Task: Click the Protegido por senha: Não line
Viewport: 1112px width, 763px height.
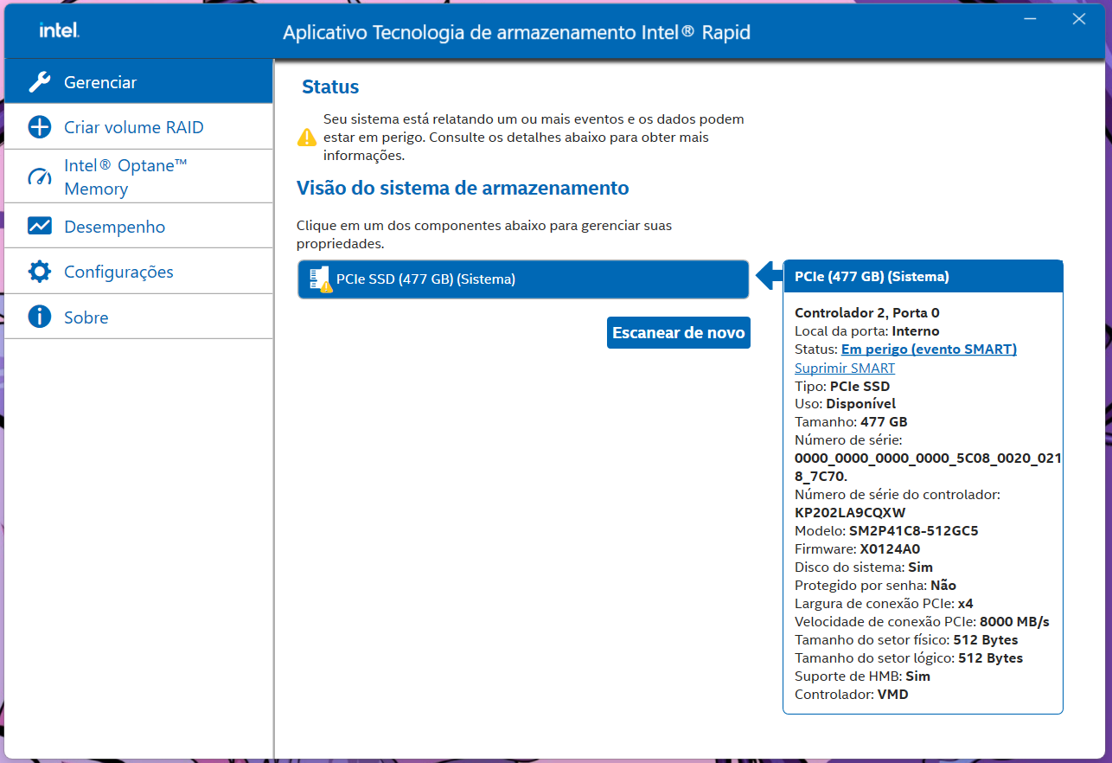Action: point(875,586)
